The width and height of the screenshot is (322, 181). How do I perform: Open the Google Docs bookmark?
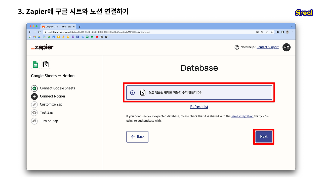[x=54, y=37]
